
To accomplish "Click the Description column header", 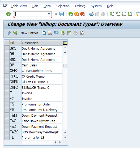I will tap(42, 43).
